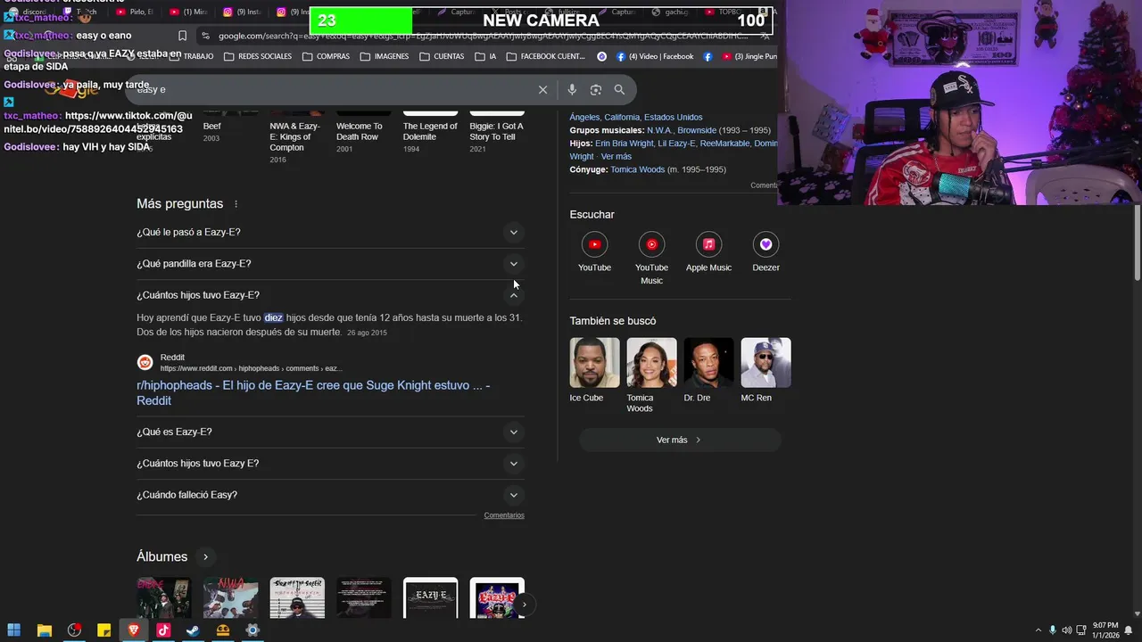The image size is (1142, 642).
Task: Open Settings gear app in taskbar
Action: pyautogui.click(x=252, y=630)
